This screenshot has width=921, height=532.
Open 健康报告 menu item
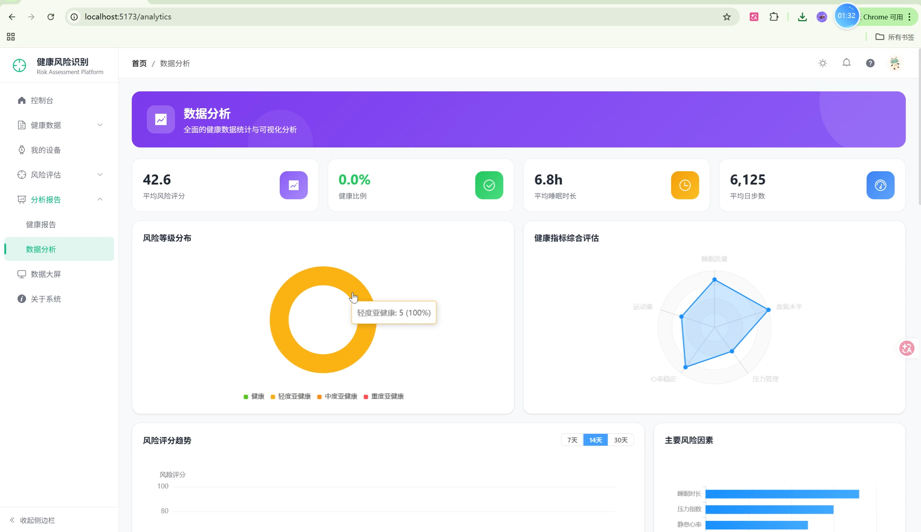pyautogui.click(x=41, y=224)
